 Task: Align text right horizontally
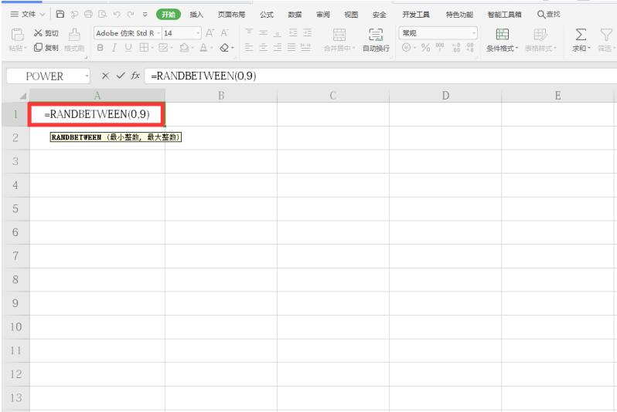click(x=278, y=48)
